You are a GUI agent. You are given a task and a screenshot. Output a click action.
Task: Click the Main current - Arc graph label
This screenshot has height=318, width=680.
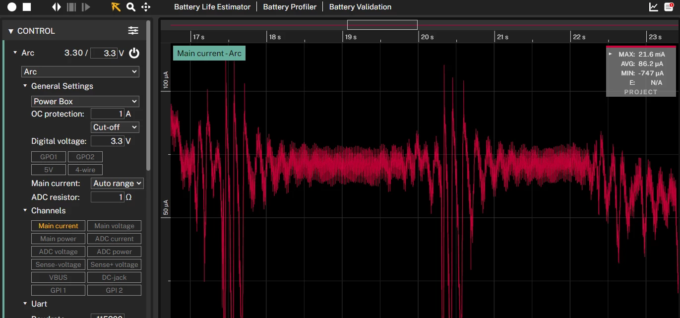point(209,53)
